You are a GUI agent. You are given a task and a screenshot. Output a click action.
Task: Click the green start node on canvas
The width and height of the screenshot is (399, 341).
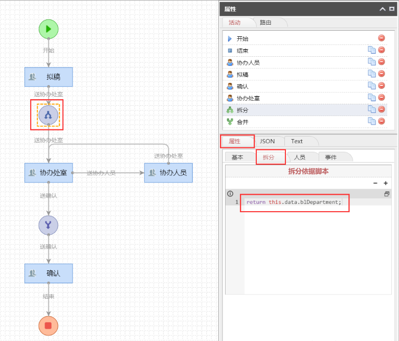pos(49,29)
